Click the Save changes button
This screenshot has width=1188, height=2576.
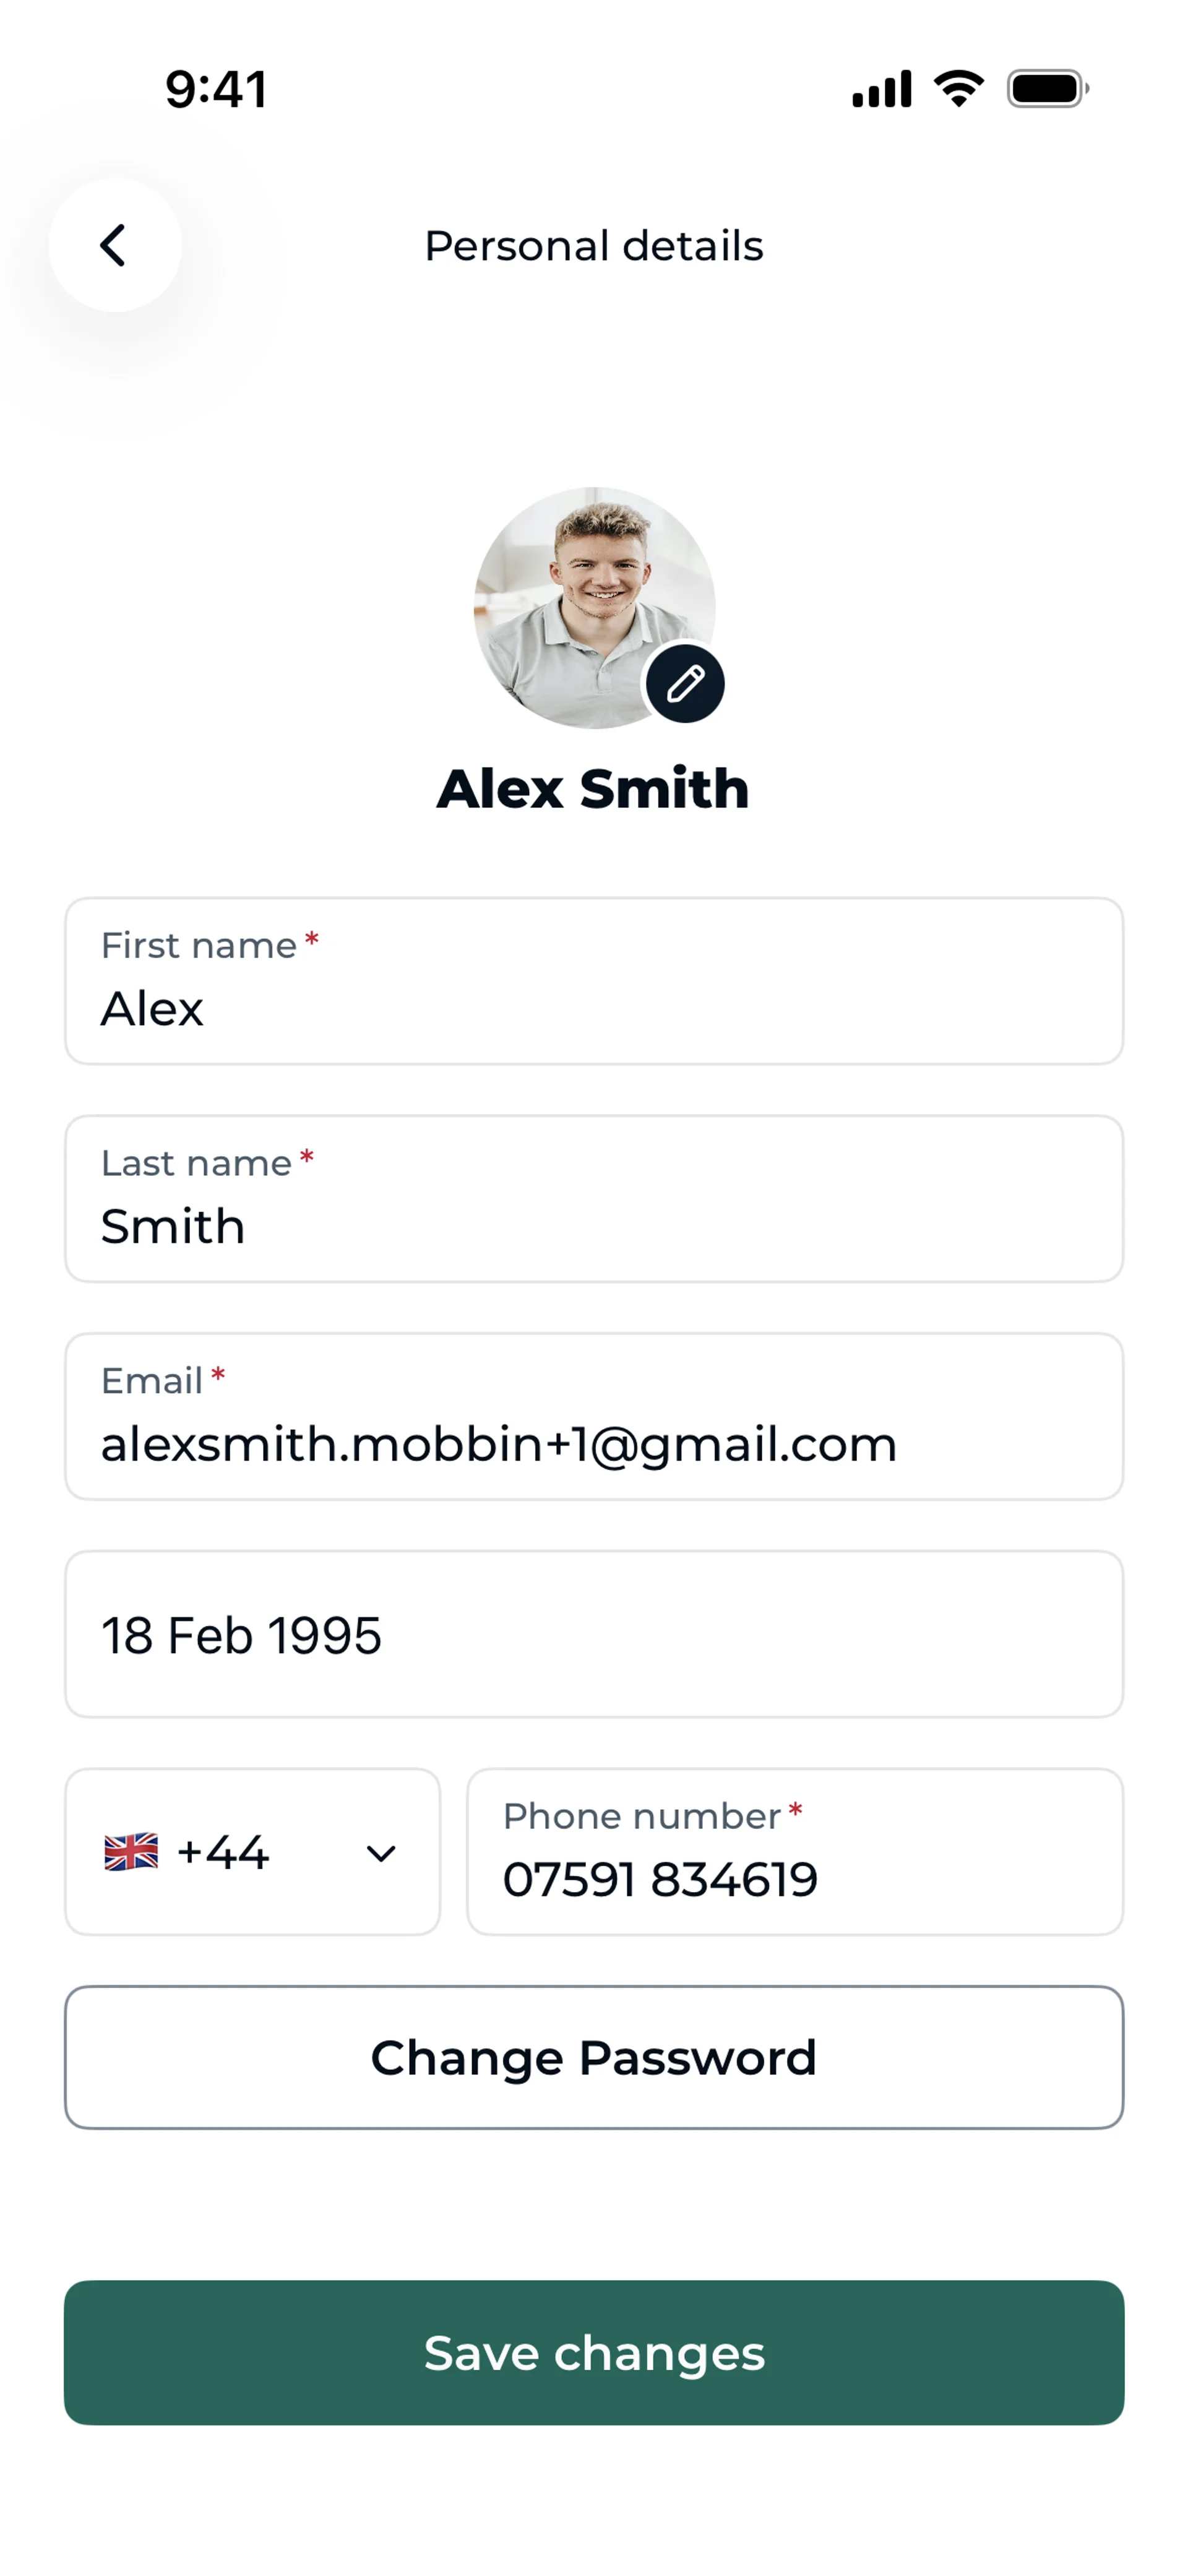(x=594, y=2352)
